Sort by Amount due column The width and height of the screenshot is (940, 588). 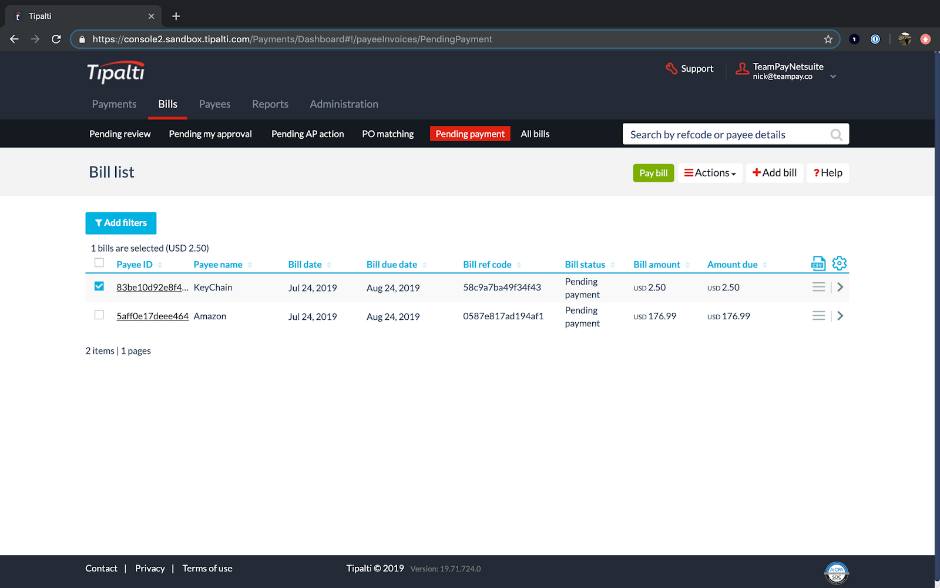737,265
